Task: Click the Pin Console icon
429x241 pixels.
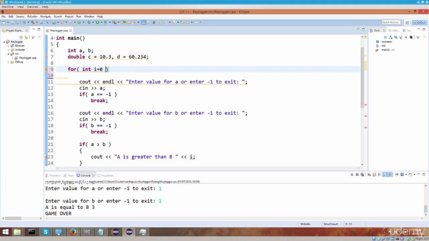Action: pos(396,175)
